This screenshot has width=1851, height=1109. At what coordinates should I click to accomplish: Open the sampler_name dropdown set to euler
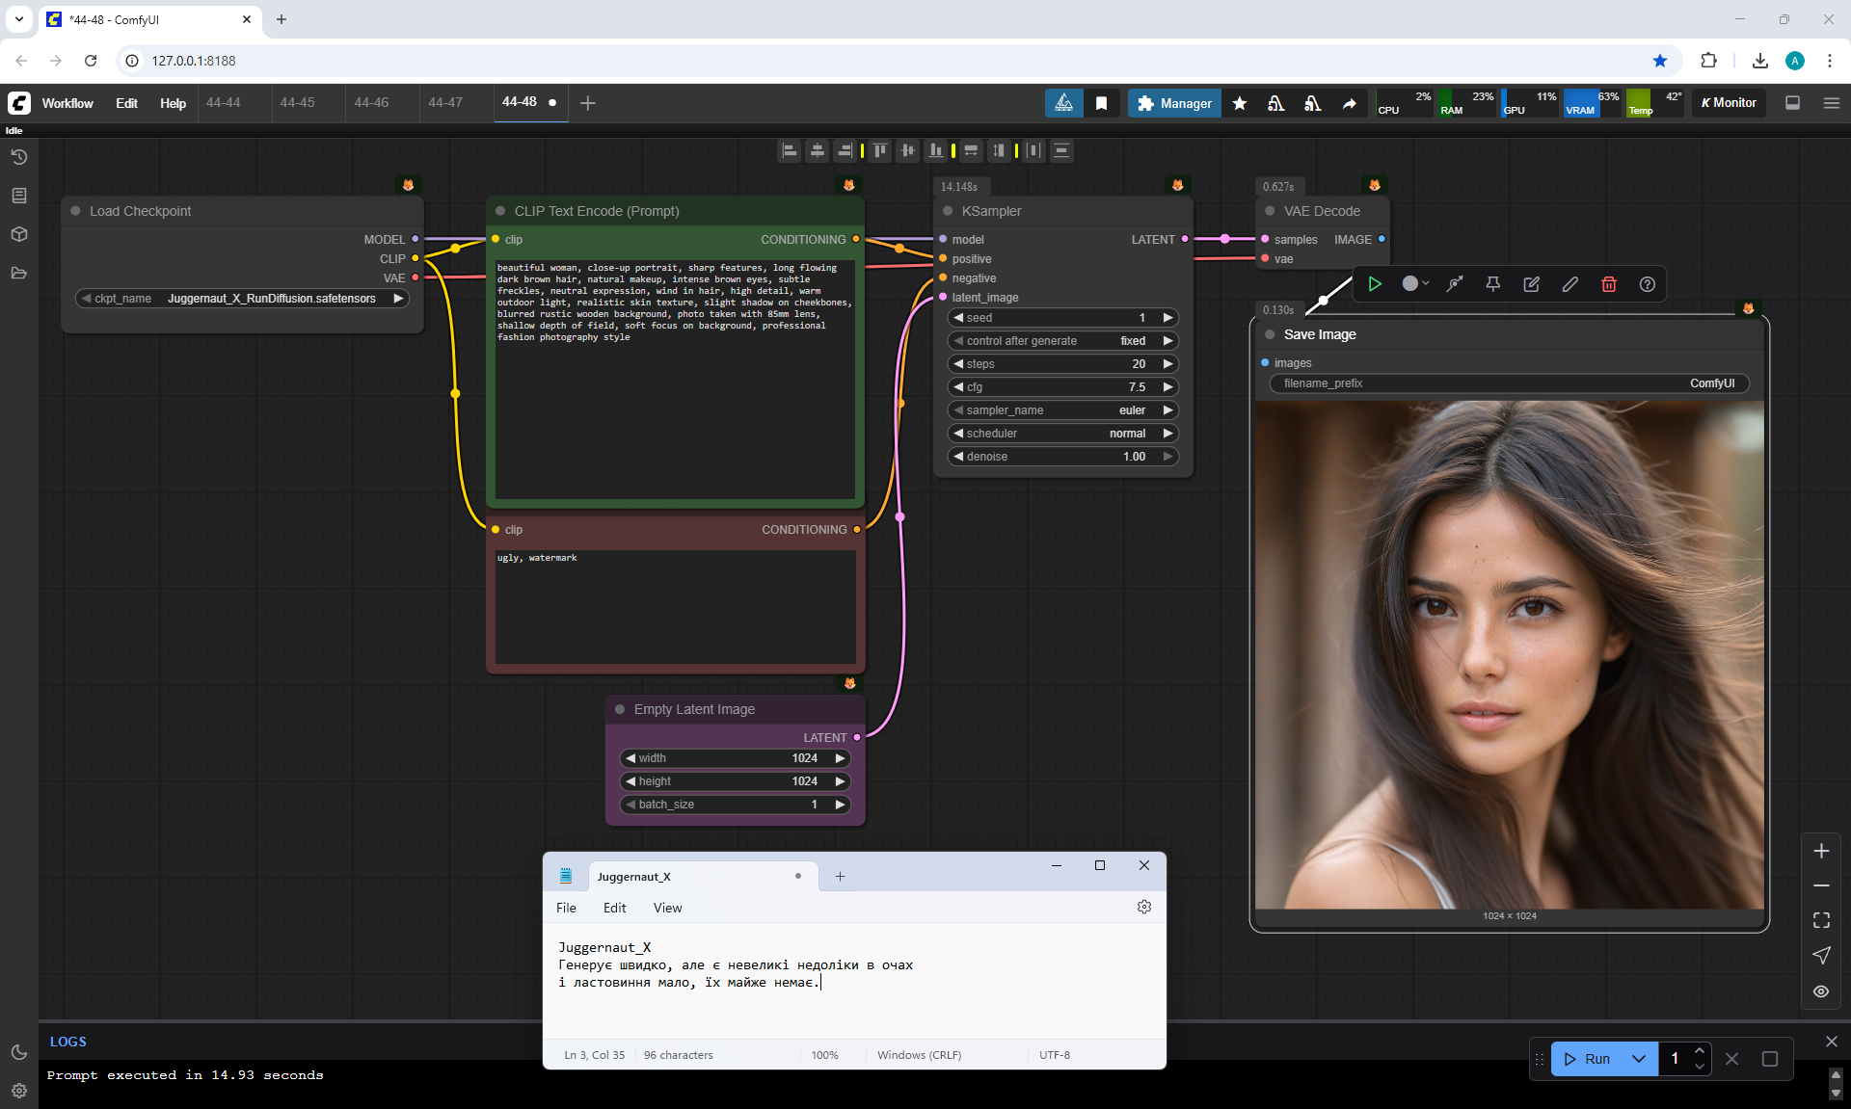[x=1062, y=410]
